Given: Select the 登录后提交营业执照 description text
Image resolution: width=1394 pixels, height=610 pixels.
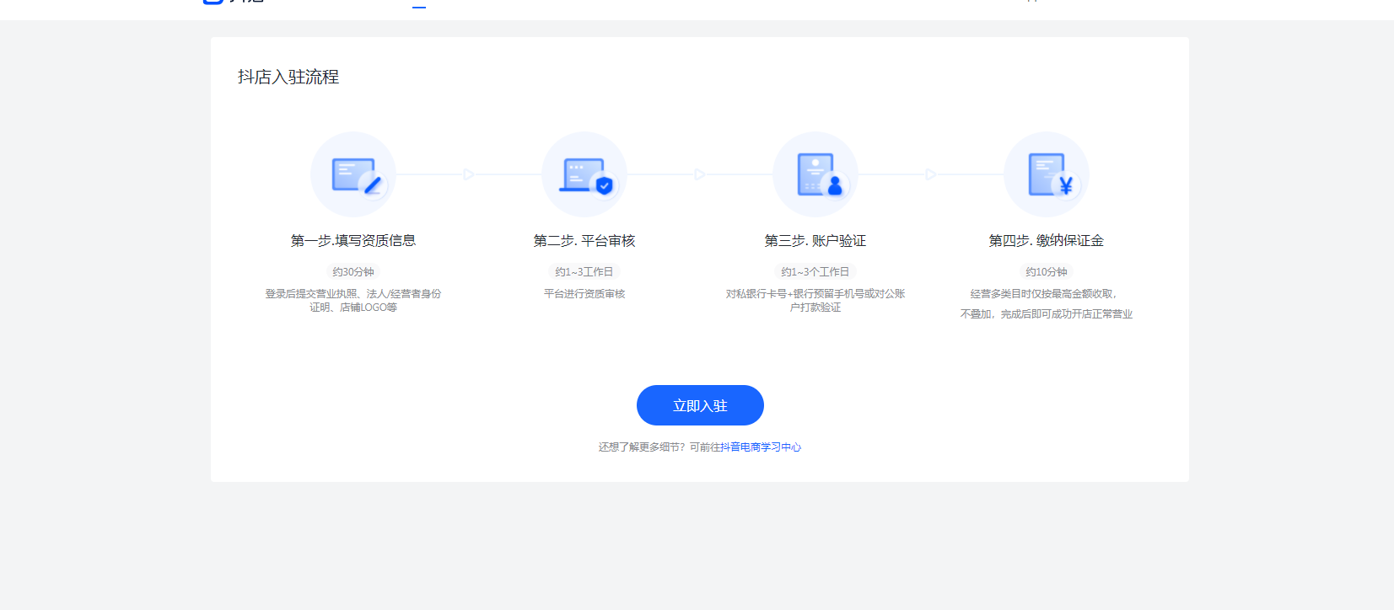Looking at the screenshot, I should [x=353, y=301].
